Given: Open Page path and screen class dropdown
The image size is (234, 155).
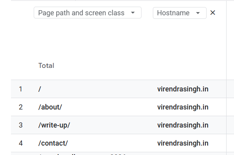Looking at the screenshot, I should pos(87,13).
